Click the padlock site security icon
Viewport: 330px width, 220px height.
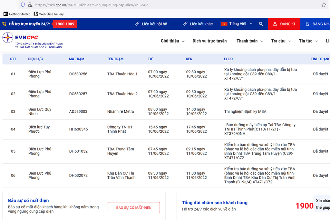30,5
